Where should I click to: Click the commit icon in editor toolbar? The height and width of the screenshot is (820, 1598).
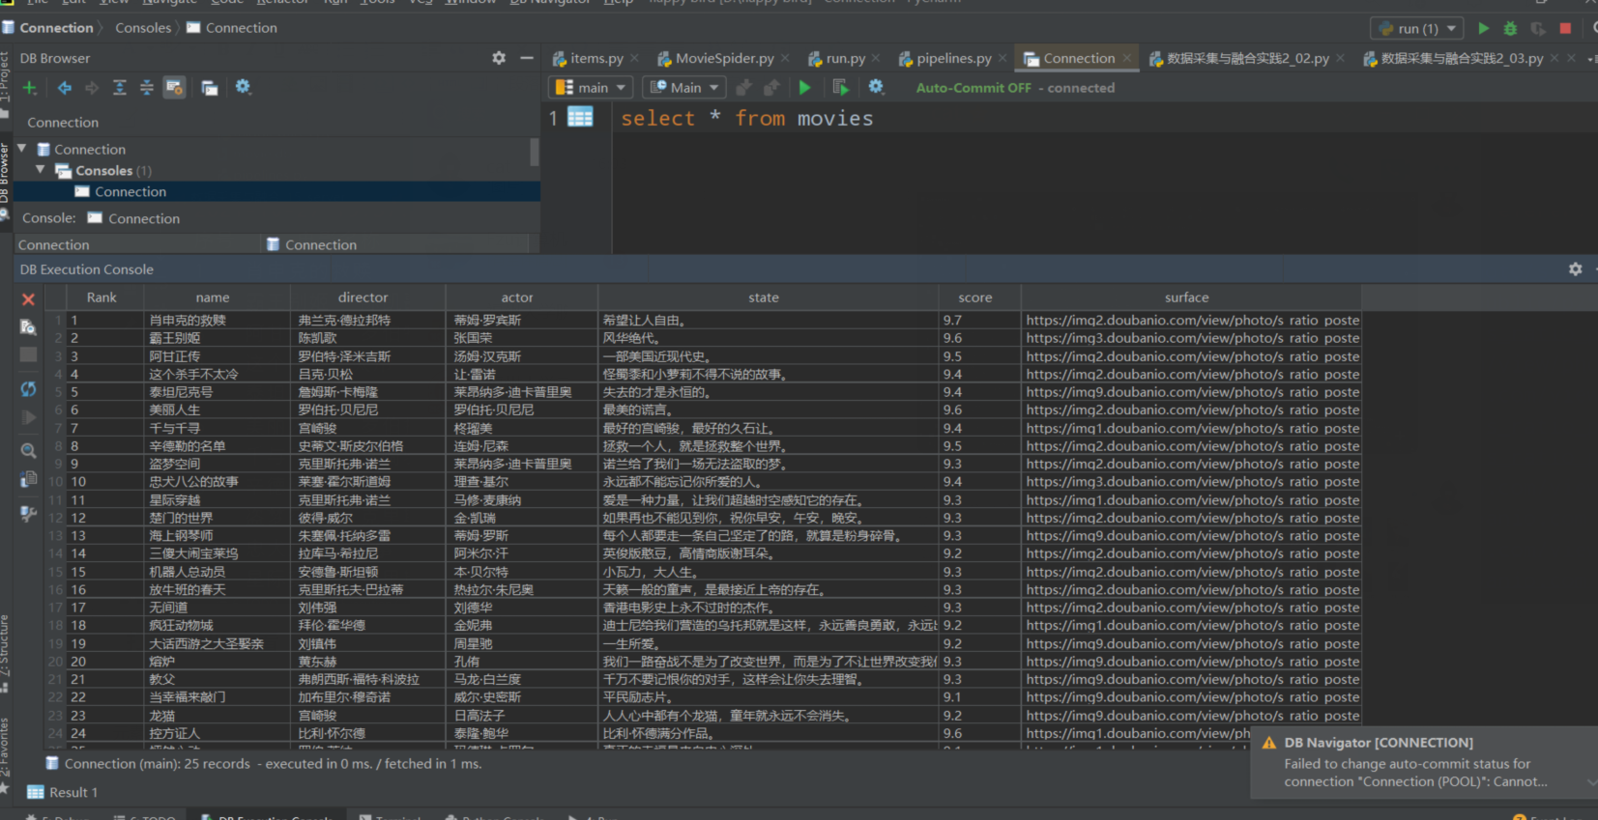tap(743, 88)
